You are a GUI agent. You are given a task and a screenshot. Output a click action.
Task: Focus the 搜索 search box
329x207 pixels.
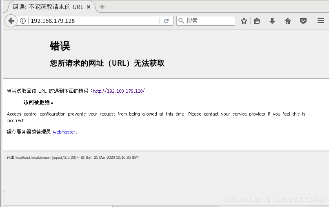pos(206,21)
